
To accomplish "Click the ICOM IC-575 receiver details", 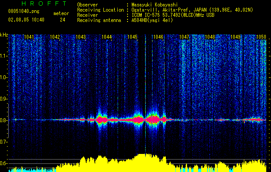I will pyautogui.click(x=173, y=15).
